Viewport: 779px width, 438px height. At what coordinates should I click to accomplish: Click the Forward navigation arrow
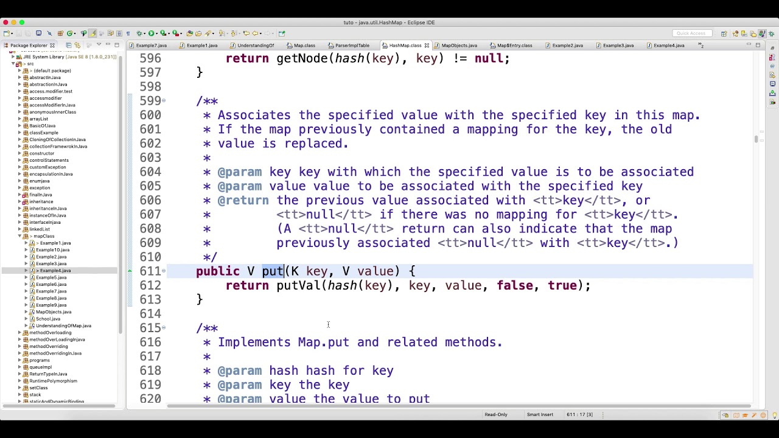pyautogui.click(x=267, y=33)
